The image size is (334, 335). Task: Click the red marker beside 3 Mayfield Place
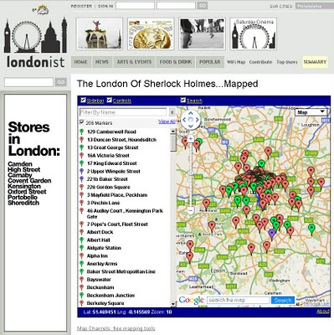pos(82,195)
